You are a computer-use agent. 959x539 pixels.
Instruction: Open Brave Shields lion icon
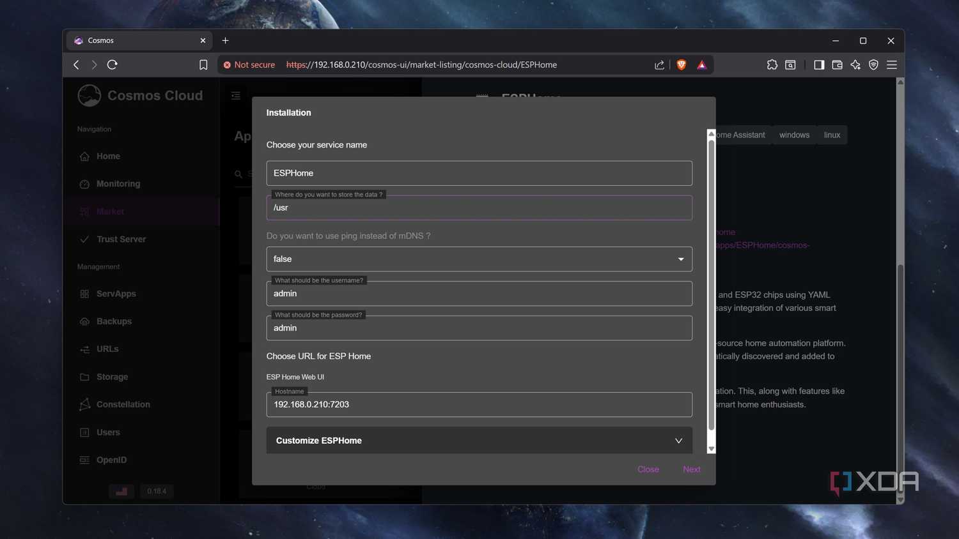click(682, 65)
